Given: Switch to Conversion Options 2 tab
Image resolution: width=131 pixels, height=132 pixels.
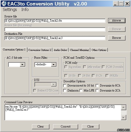Looking at the screenshot, I should pos(40,50).
